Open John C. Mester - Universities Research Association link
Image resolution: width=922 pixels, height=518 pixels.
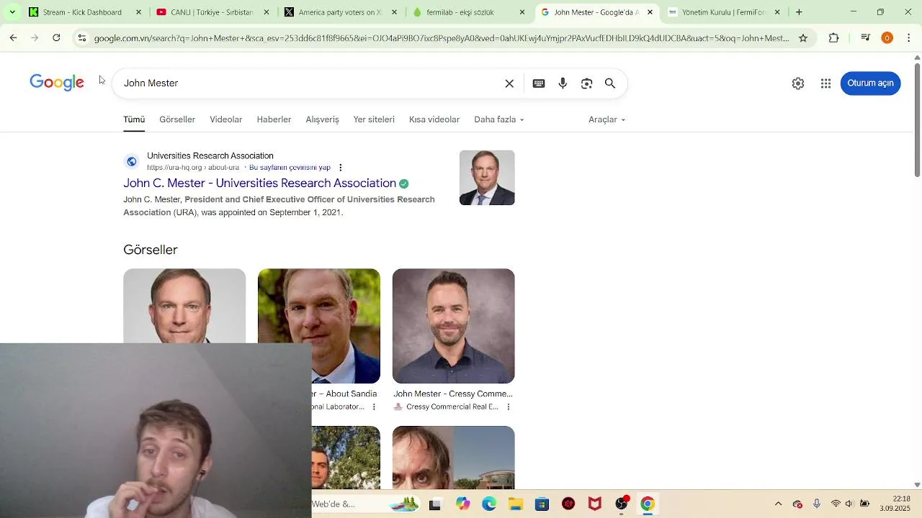pyautogui.click(x=259, y=183)
